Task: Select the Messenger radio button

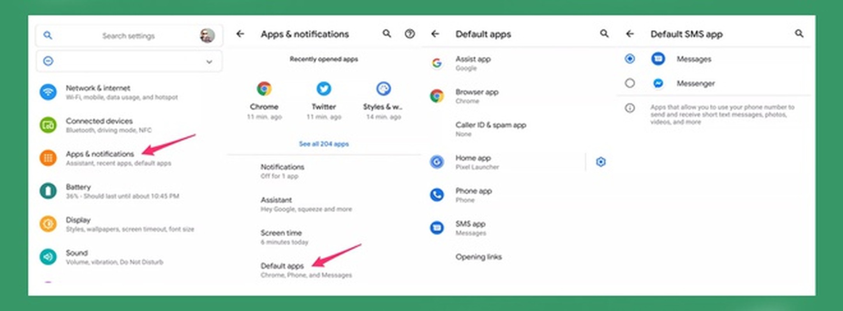Action: pyautogui.click(x=630, y=83)
